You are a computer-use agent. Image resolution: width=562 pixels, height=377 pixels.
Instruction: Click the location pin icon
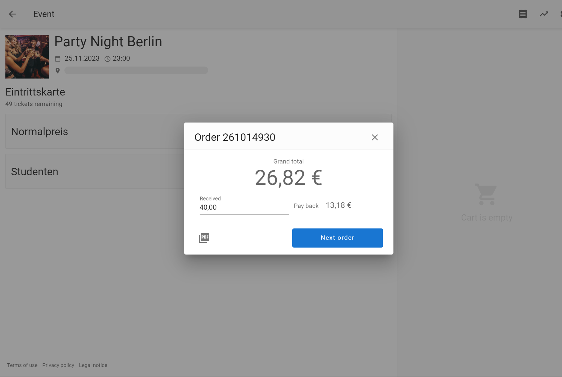click(x=58, y=71)
